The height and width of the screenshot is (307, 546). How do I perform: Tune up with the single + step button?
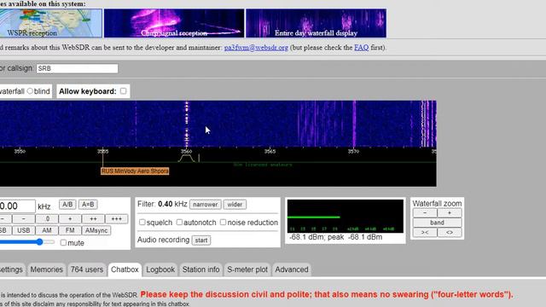point(70,219)
